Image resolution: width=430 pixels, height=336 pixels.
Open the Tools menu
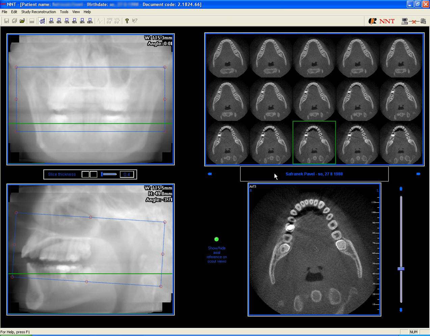[x=64, y=12]
